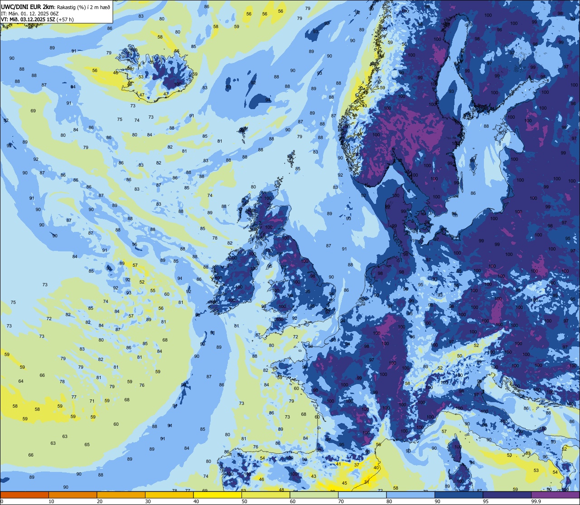Select the pale green 60–70% legend swatch
The height and width of the screenshot is (505, 580).
314,495
